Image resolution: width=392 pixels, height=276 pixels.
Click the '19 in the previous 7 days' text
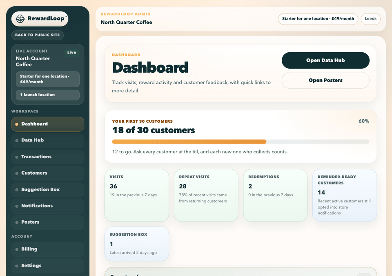(x=133, y=195)
